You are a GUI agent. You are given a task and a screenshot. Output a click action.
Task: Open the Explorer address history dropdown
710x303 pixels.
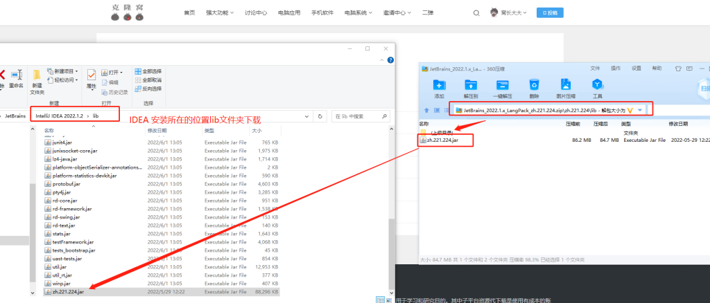[306, 116]
